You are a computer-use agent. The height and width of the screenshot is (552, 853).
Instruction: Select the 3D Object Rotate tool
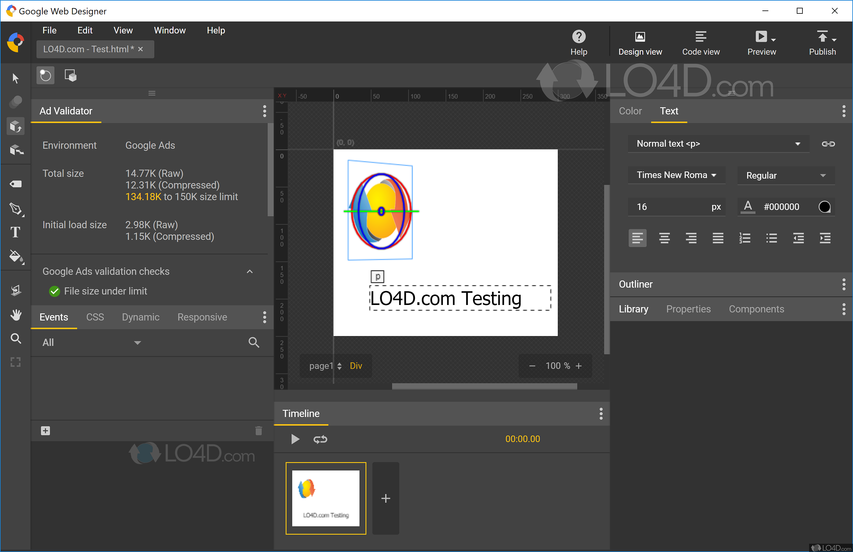16,126
